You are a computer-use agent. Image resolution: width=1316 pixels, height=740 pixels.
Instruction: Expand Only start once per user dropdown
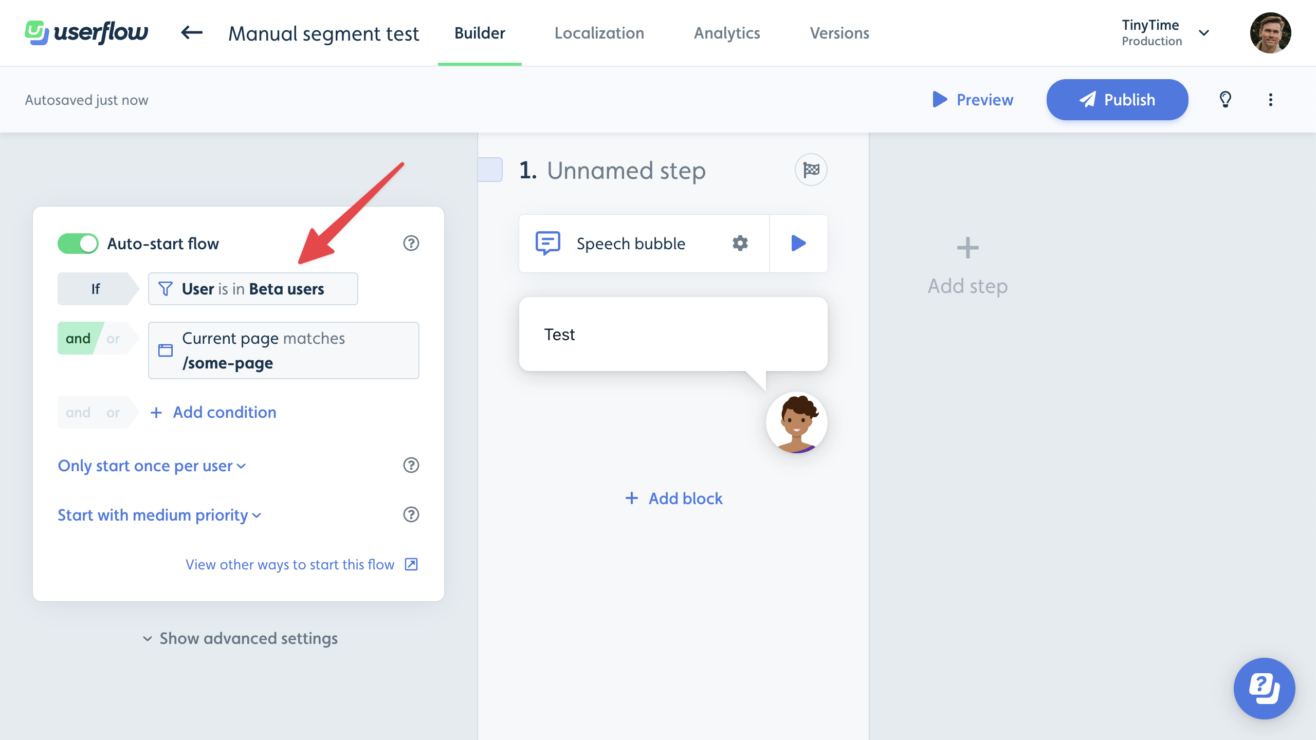pyautogui.click(x=152, y=466)
